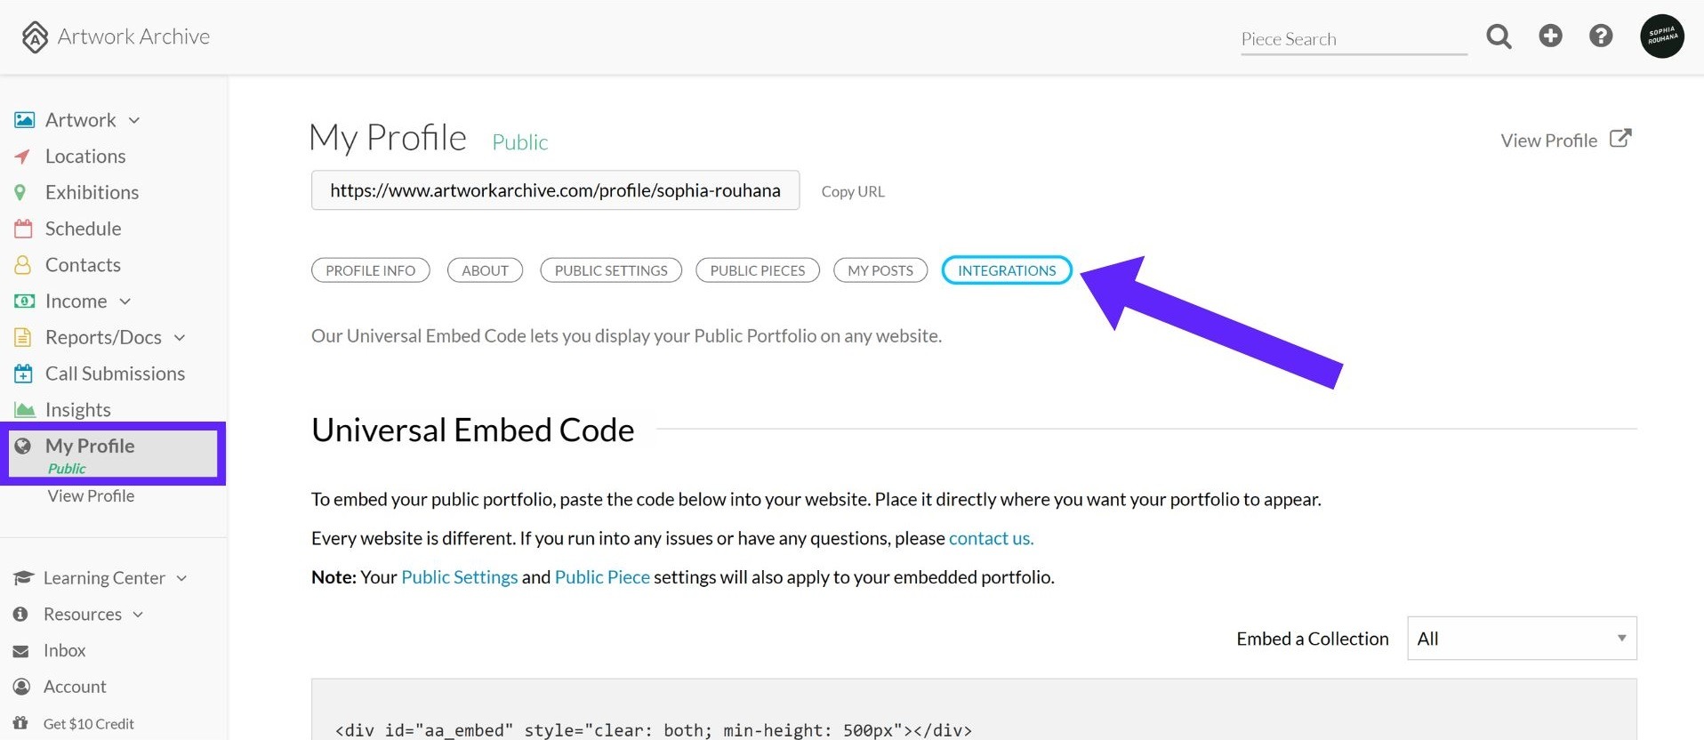This screenshot has height=740, width=1704.
Task: Follow the contact us link
Action: click(x=991, y=538)
